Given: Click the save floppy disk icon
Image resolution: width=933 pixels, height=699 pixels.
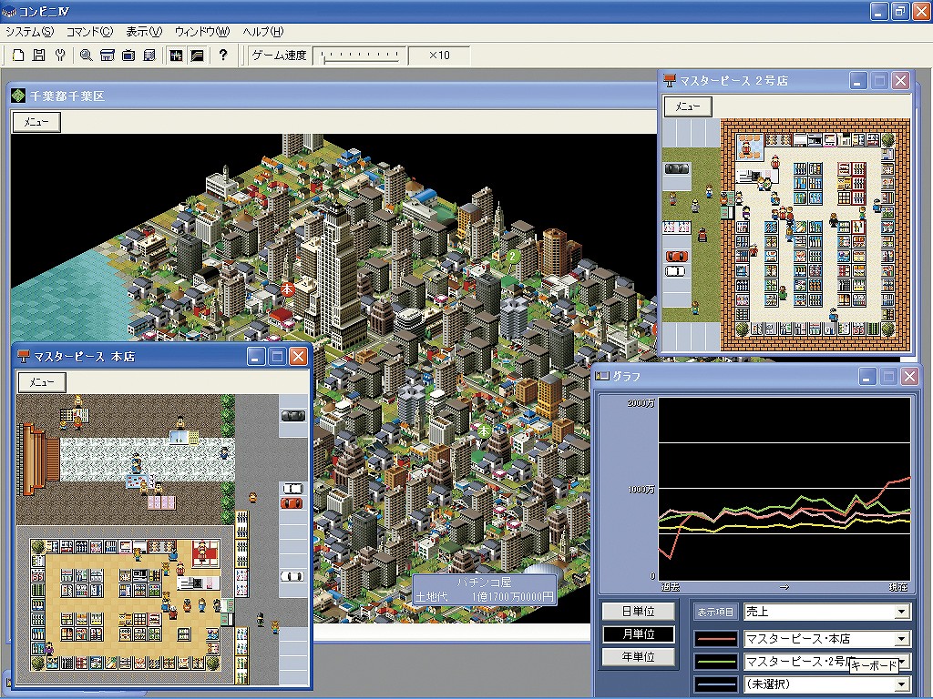Looking at the screenshot, I should (39, 56).
